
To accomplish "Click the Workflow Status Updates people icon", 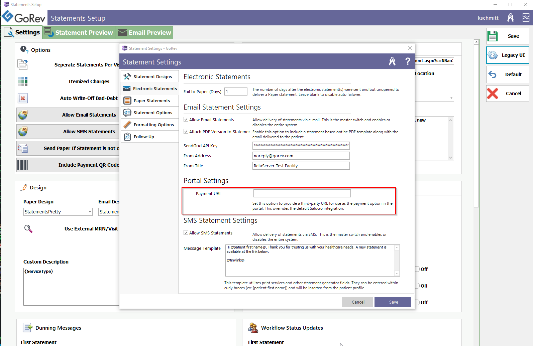I will point(253,328).
